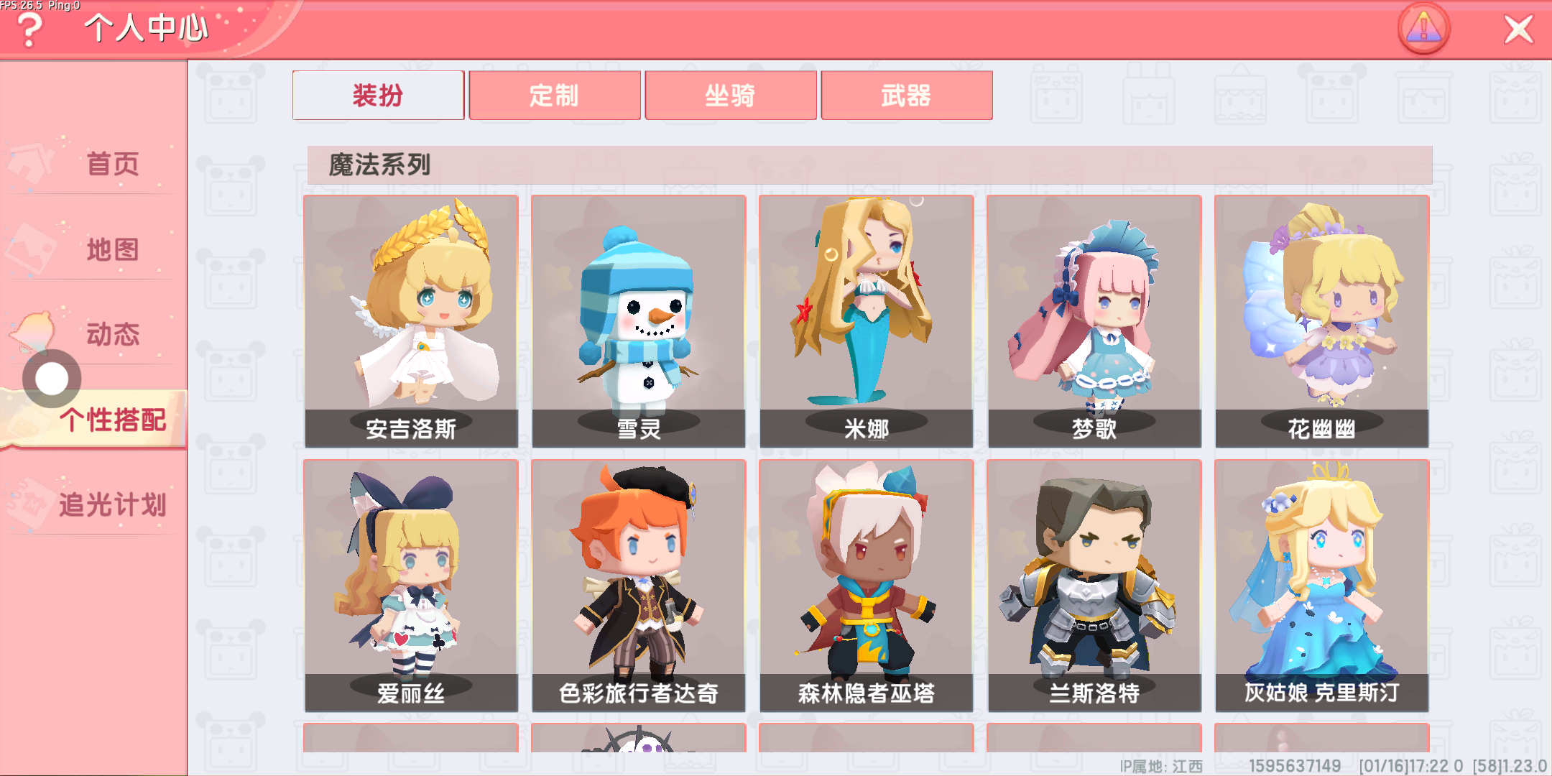1552x776 pixels.
Task: Choose the 爱丽丝 skin card
Action: (x=411, y=586)
